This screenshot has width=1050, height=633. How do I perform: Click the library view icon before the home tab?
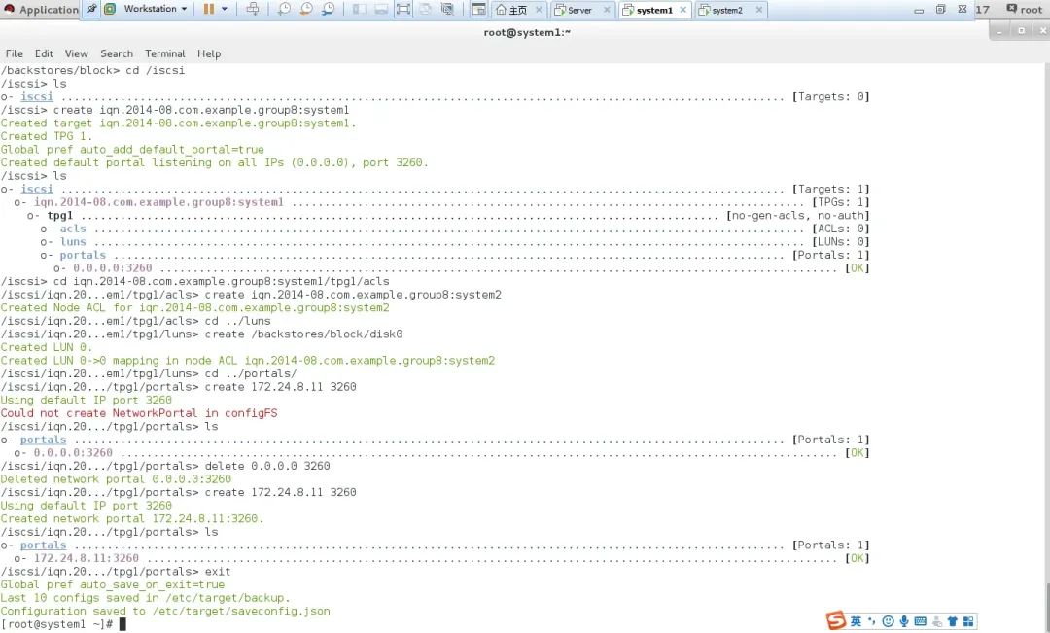tap(478, 9)
